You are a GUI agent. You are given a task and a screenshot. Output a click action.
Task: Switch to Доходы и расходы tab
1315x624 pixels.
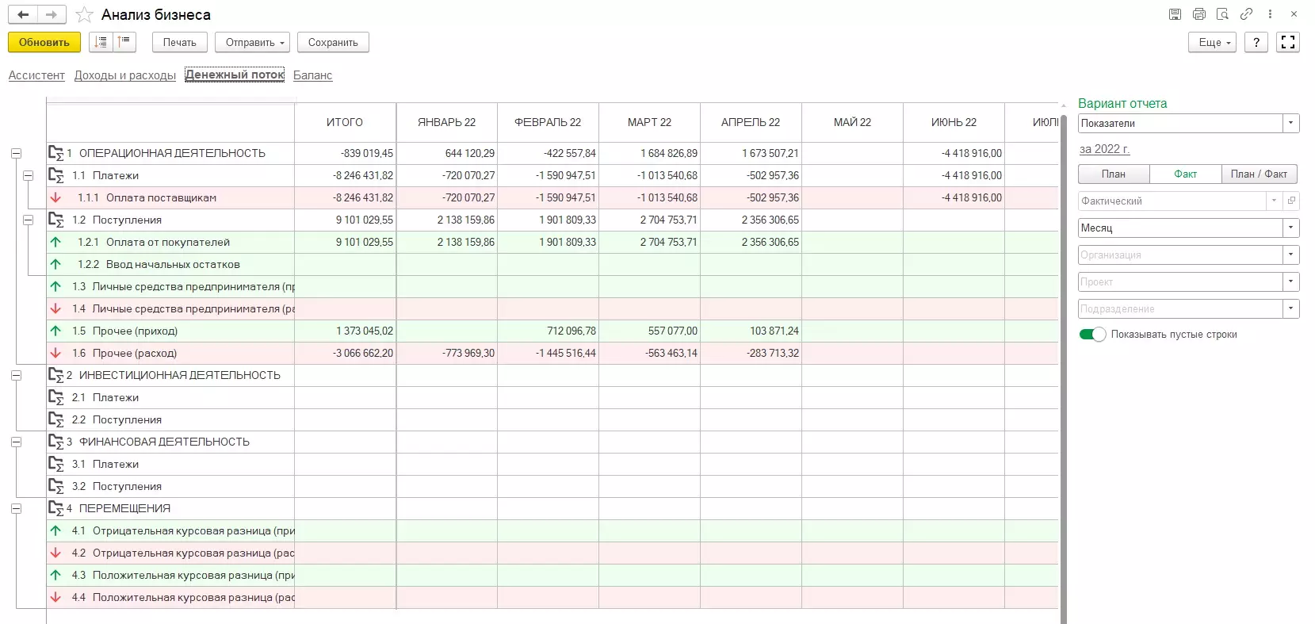125,75
